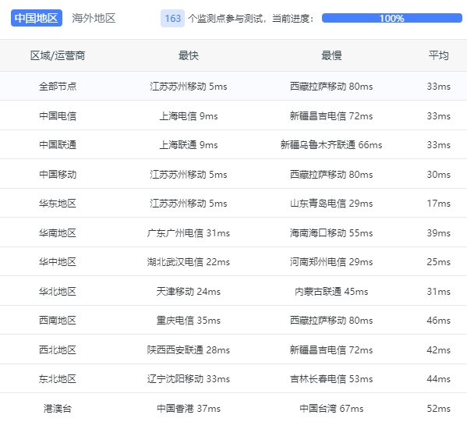This screenshot has height=422, width=467.
Task: Click 上海联通 9ms fastest cell
Action: (188, 145)
